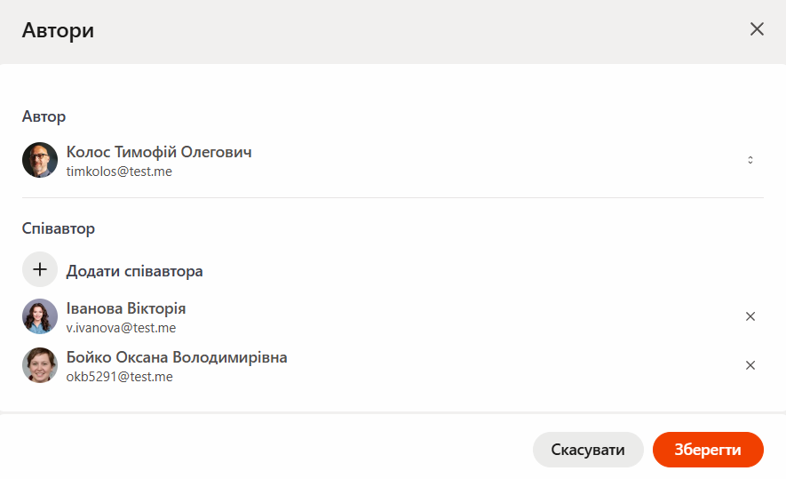The image size is (786, 479).
Task: Click Бойко Оксана's profile photo
Action: [x=40, y=365]
